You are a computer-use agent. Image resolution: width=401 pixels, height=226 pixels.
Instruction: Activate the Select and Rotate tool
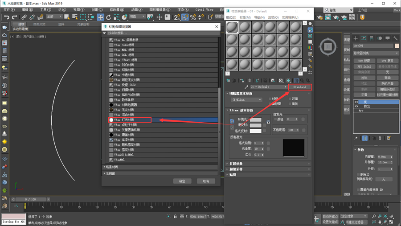tap(109, 17)
